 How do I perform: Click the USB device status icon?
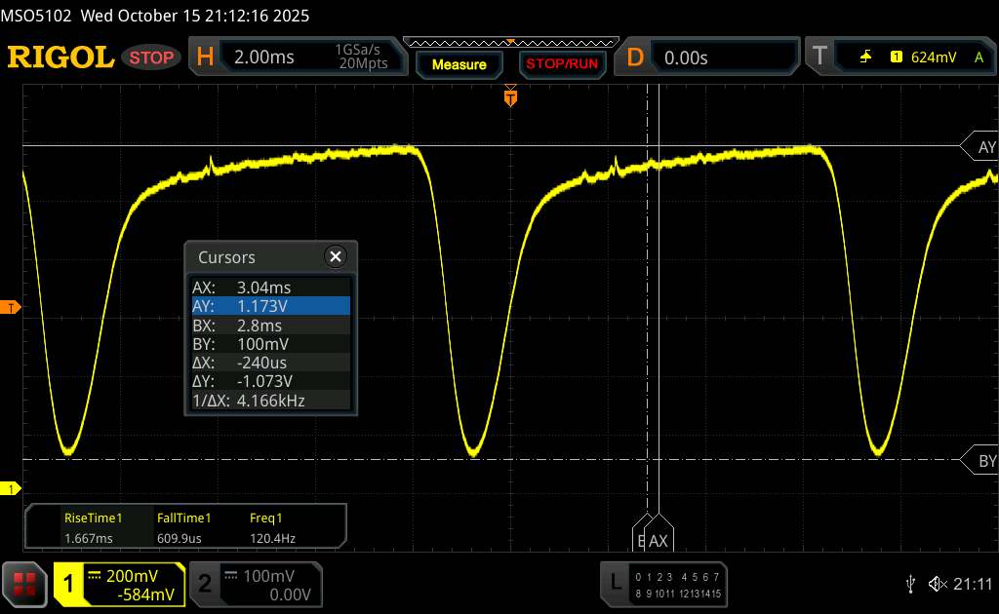[x=910, y=584]
